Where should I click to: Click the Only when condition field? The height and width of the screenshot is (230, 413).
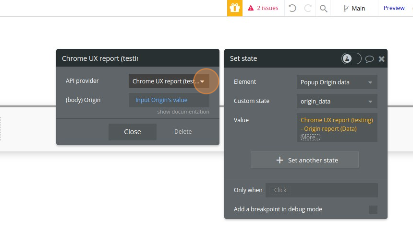tap(322, 190)
